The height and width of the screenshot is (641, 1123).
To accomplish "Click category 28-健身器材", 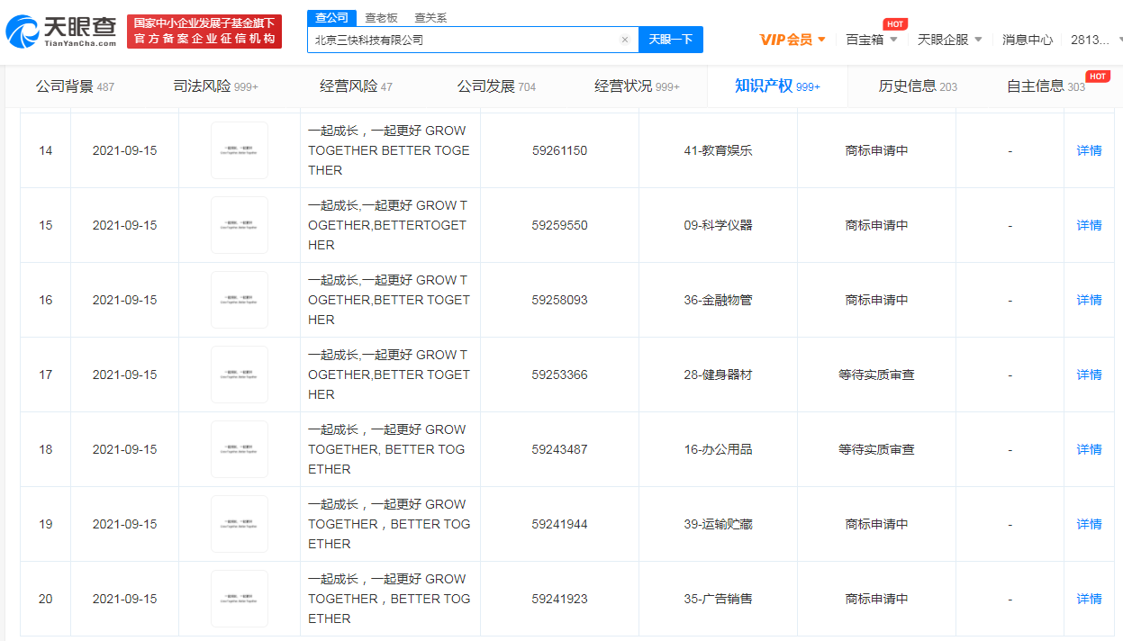I will [718, 375].
